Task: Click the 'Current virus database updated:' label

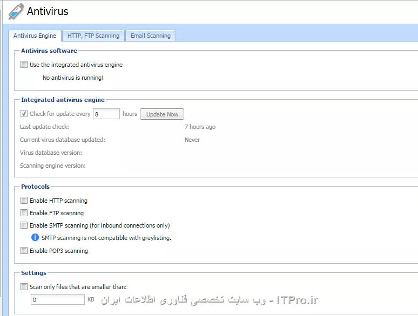Action: 63,140
